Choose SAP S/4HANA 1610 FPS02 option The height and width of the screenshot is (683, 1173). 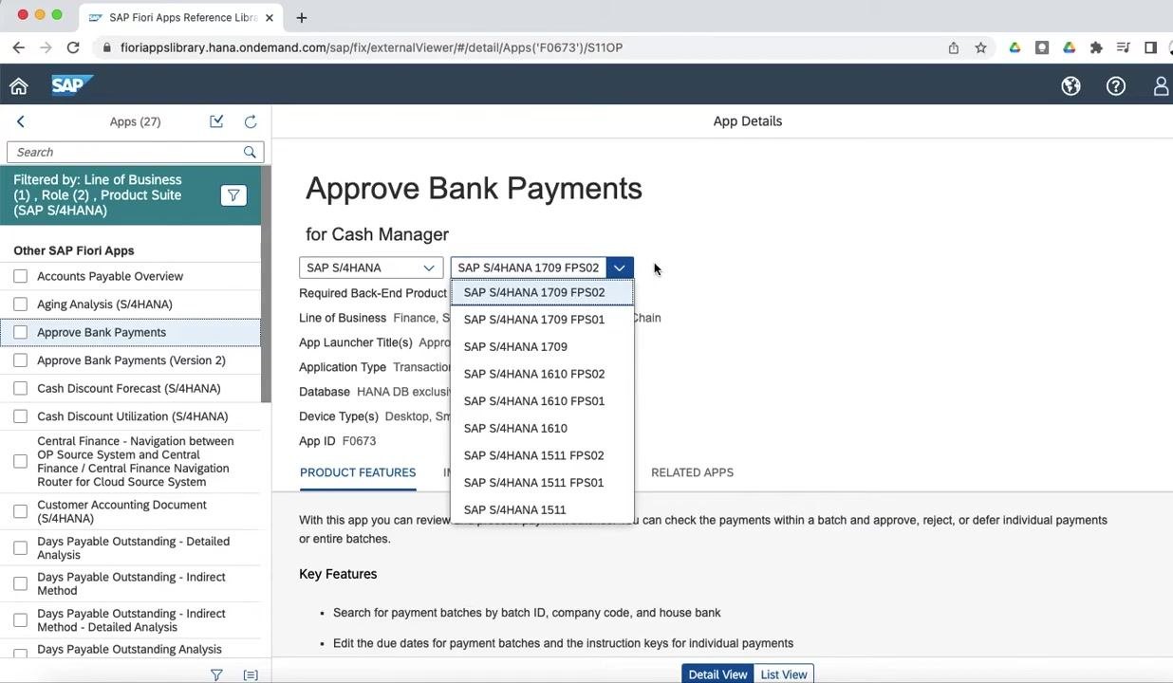(542, 374)
